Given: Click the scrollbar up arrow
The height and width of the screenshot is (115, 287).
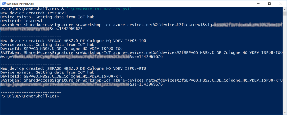Looking at the screenshot, I should pyautogui.click(x=284, y=9).
